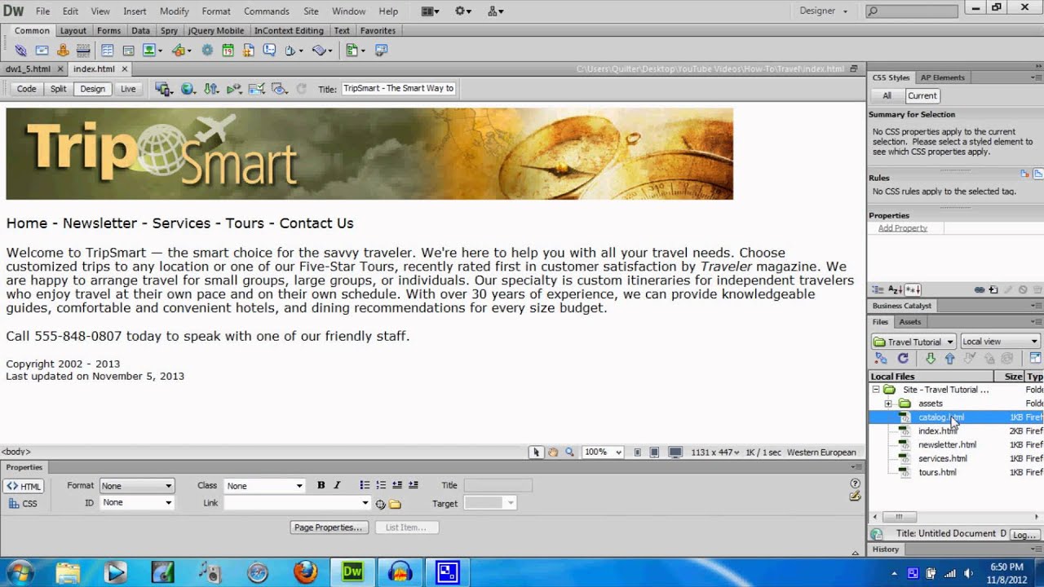Open the AP Elements panel tab
Viewport: 1044px width, 587px height.
942,77
